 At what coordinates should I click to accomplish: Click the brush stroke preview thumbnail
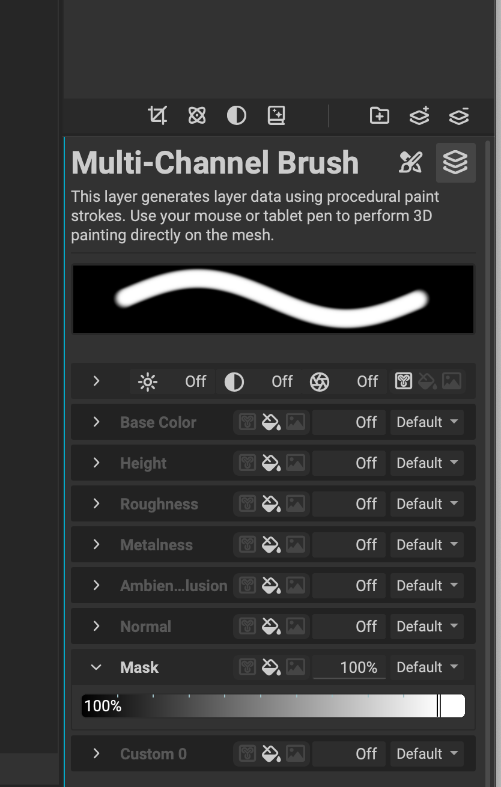(273, 299)
